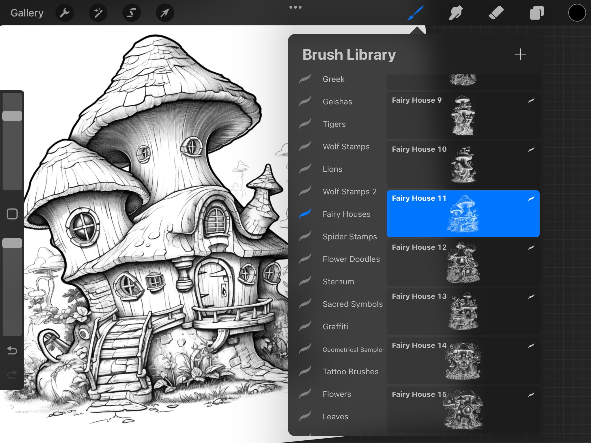Image resolution: width=591 pixels, height=443 pixels.
Task: Tap the brush stroke icon beside Tigers
Action: 305,124
